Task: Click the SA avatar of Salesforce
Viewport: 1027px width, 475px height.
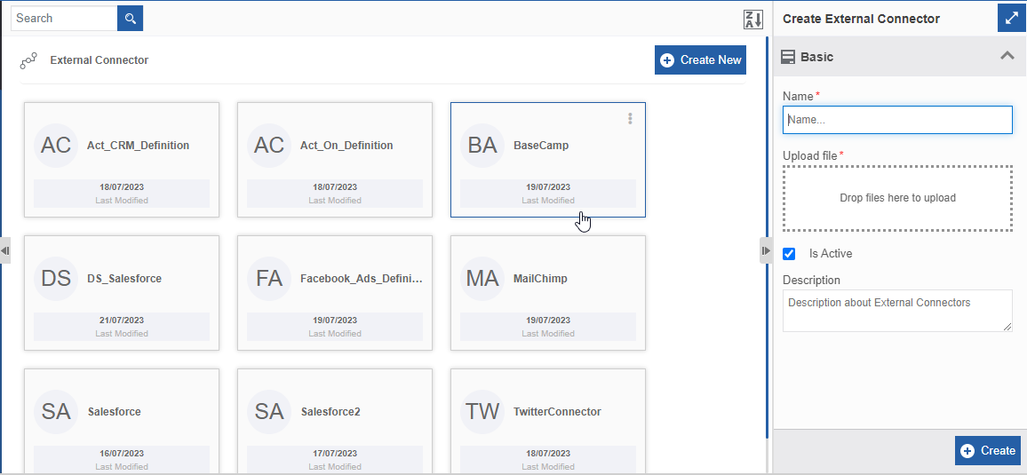Action: (56, 412)
